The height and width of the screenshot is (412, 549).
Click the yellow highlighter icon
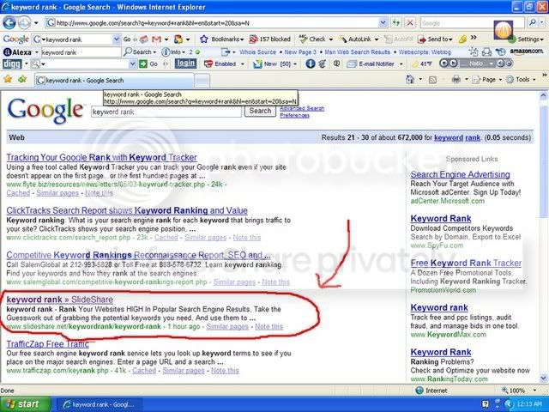click(462, 39)
